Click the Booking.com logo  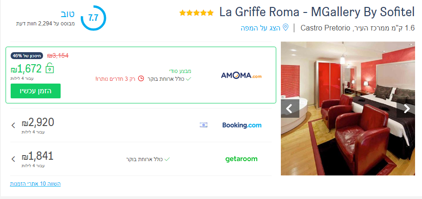coord(242,125)
